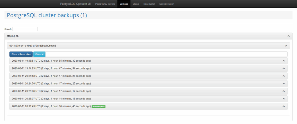Viewport: 297px width, 124px height.
Task: Open the PostgreSQL clusters tab
Action: click(x=105, y=4)
